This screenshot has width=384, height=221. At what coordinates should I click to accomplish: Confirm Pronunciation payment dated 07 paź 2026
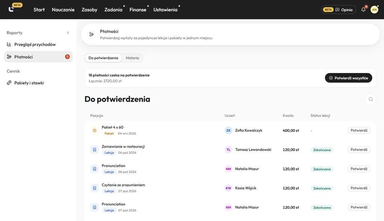pyautogui.click(x=359, y=207)
